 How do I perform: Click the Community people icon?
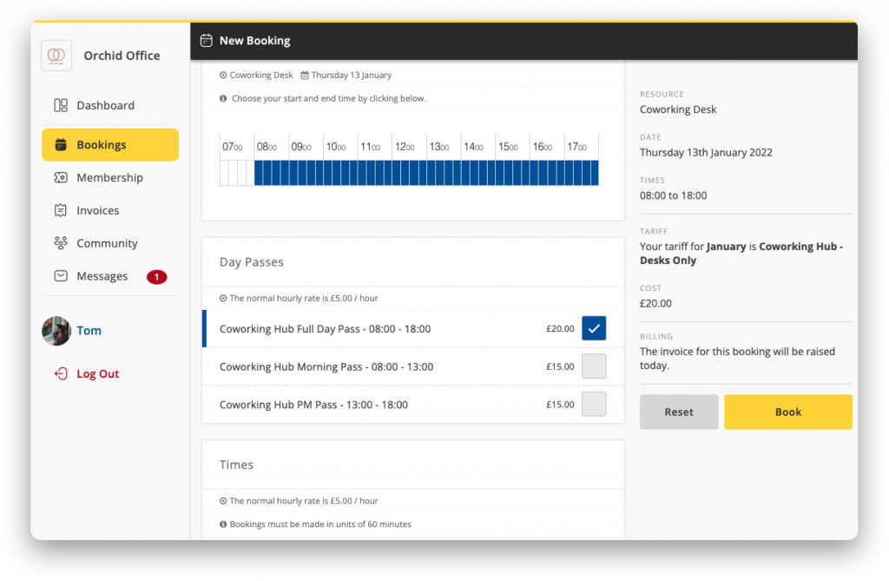61,243
